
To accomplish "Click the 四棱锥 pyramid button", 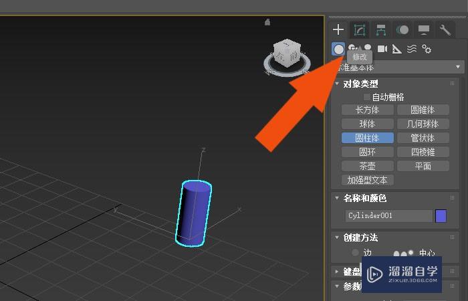I will click(423, 152).
